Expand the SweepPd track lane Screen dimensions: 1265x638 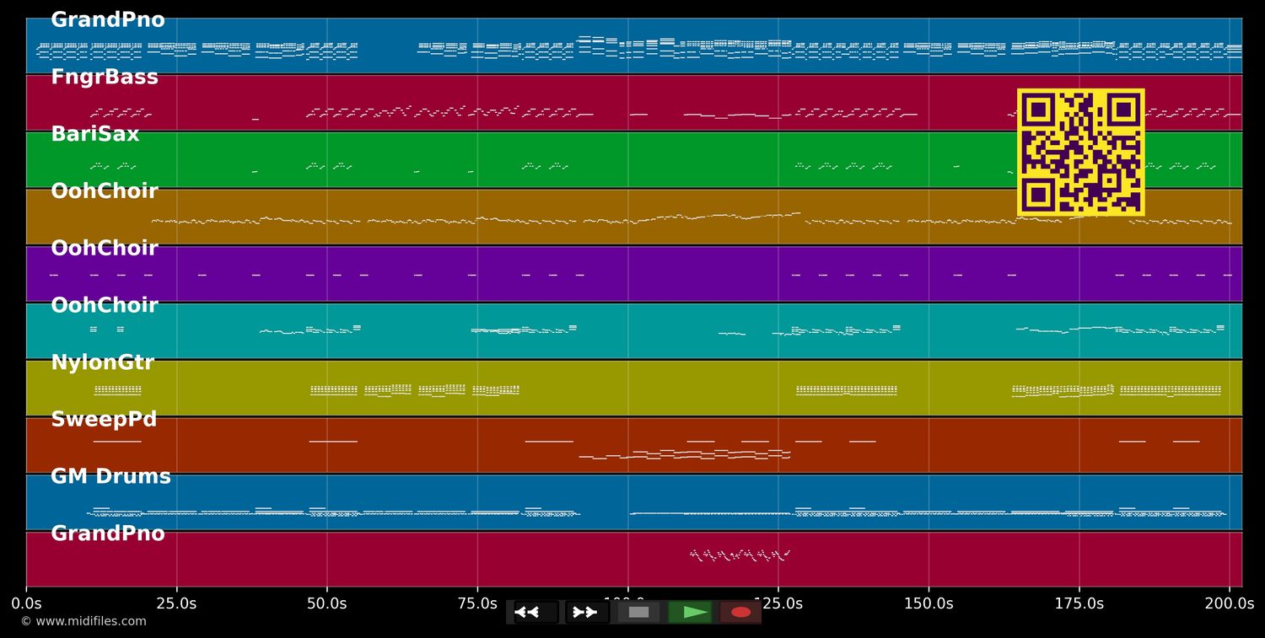[104, 419]
